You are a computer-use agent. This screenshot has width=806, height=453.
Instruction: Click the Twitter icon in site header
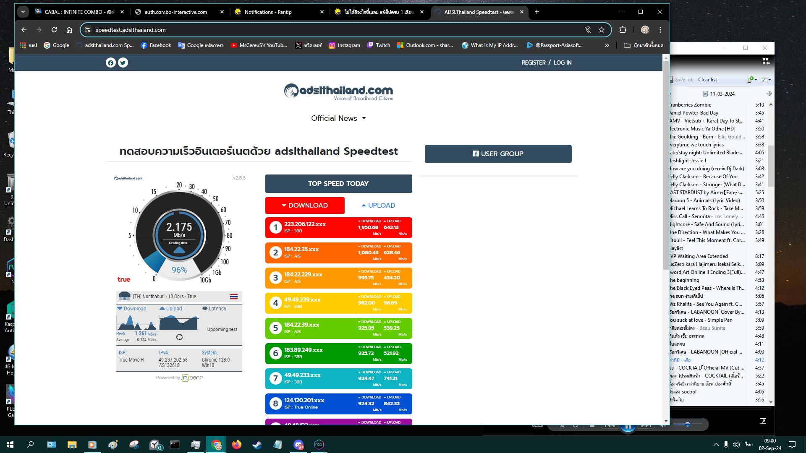pyautogui.click(x=123, y=63)
